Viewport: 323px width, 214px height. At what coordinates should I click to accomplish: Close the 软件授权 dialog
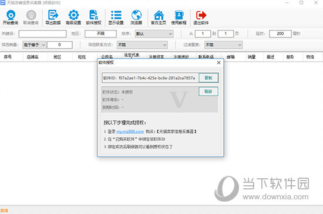click(x=219, y=63)
